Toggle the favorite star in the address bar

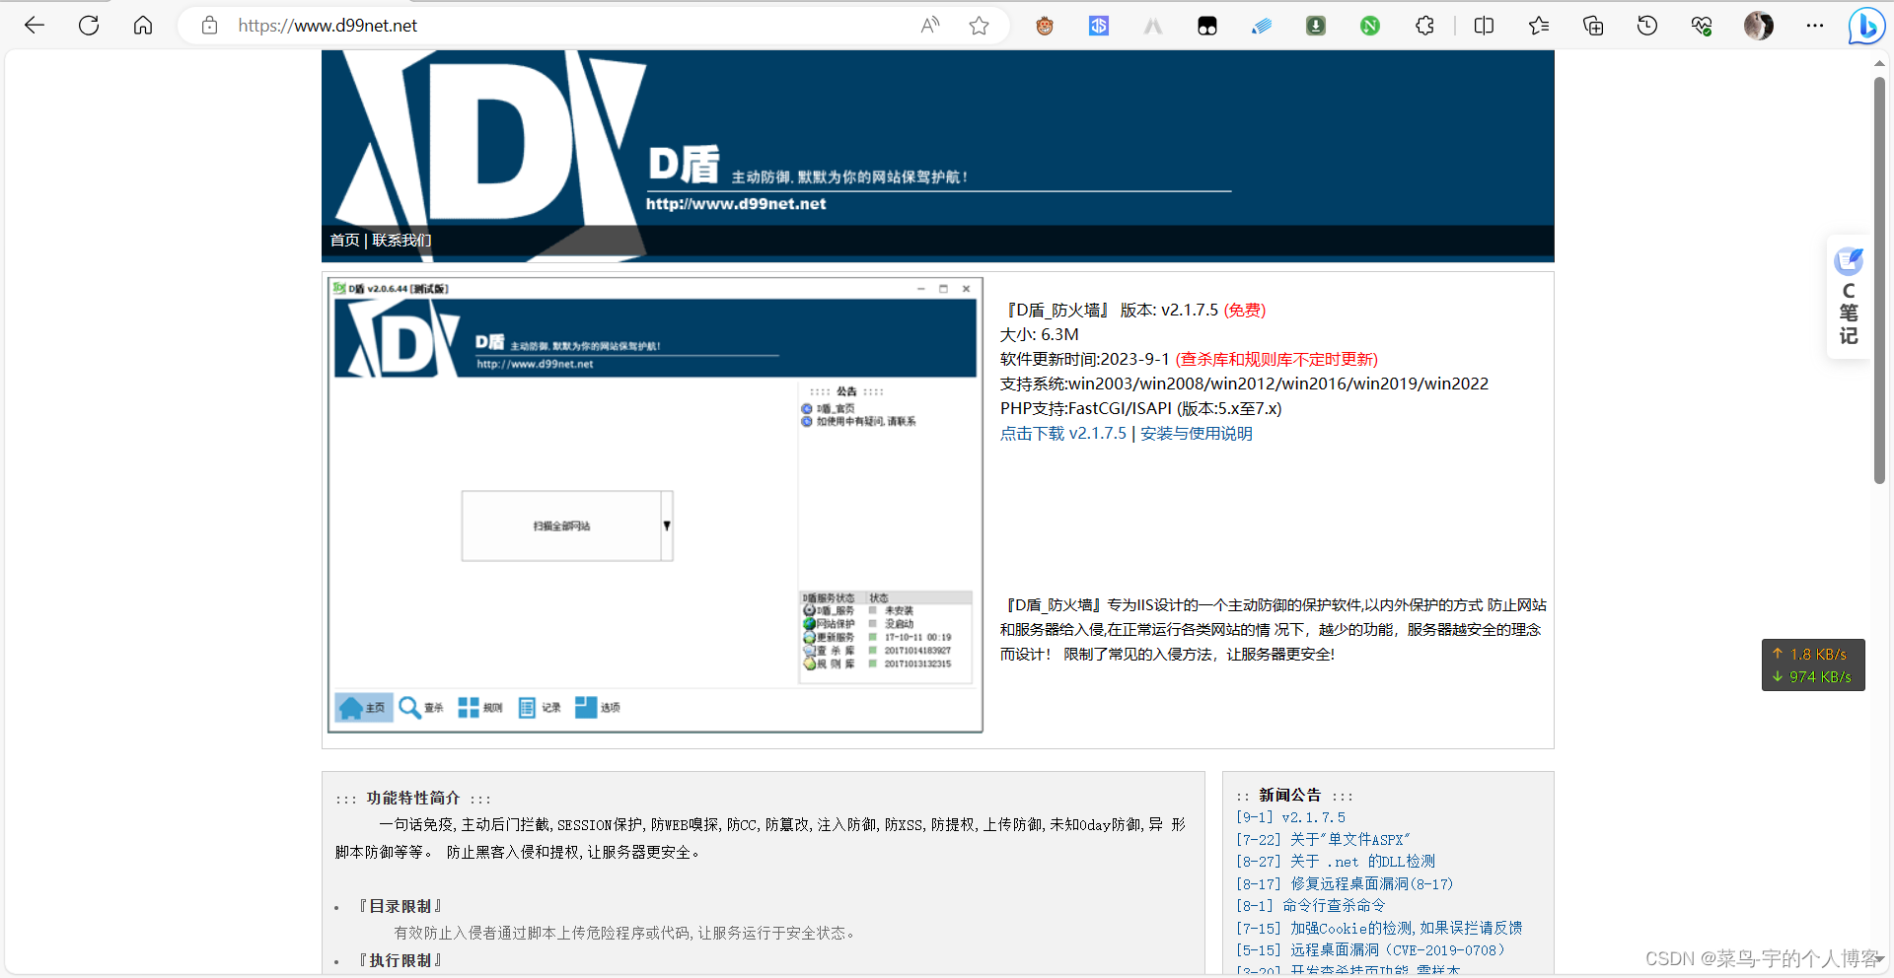coord(978,26)
